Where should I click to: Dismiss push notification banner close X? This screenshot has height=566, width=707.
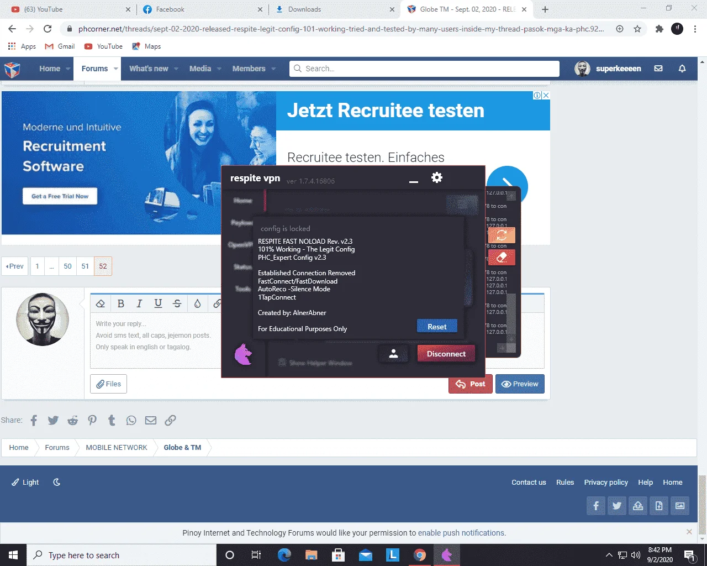(x=689, y=532)
